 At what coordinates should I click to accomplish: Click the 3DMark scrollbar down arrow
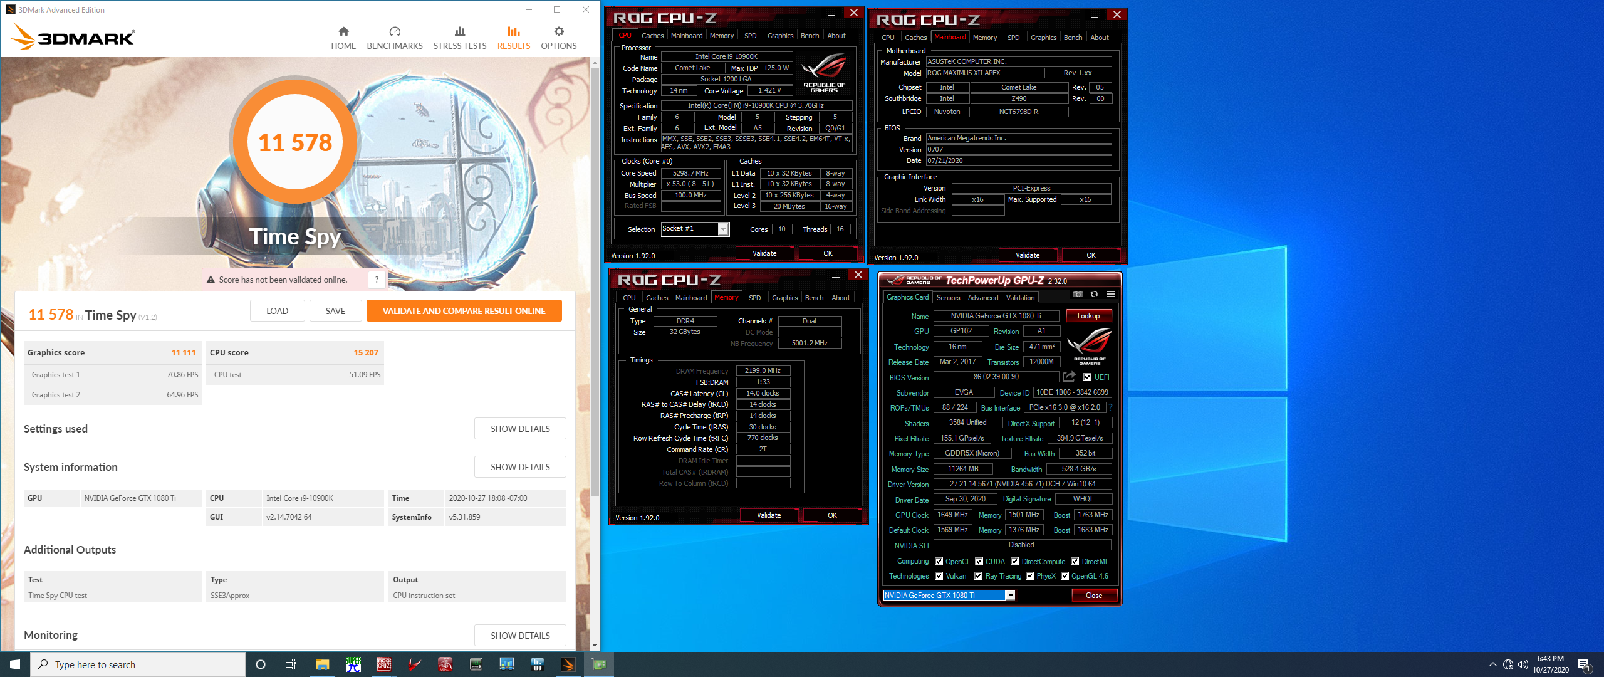[595, 646]
